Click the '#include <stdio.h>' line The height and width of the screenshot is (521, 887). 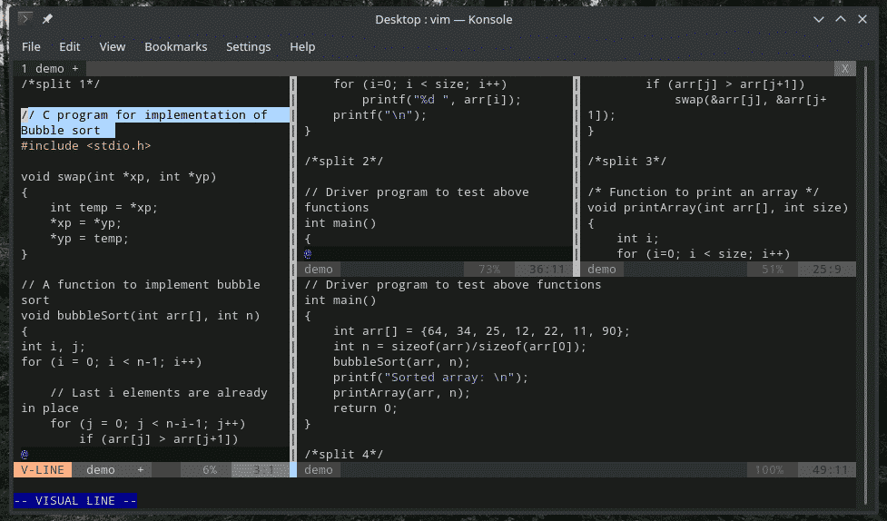86,146
